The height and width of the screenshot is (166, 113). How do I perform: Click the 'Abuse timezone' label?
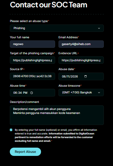(x=69, y=86)
